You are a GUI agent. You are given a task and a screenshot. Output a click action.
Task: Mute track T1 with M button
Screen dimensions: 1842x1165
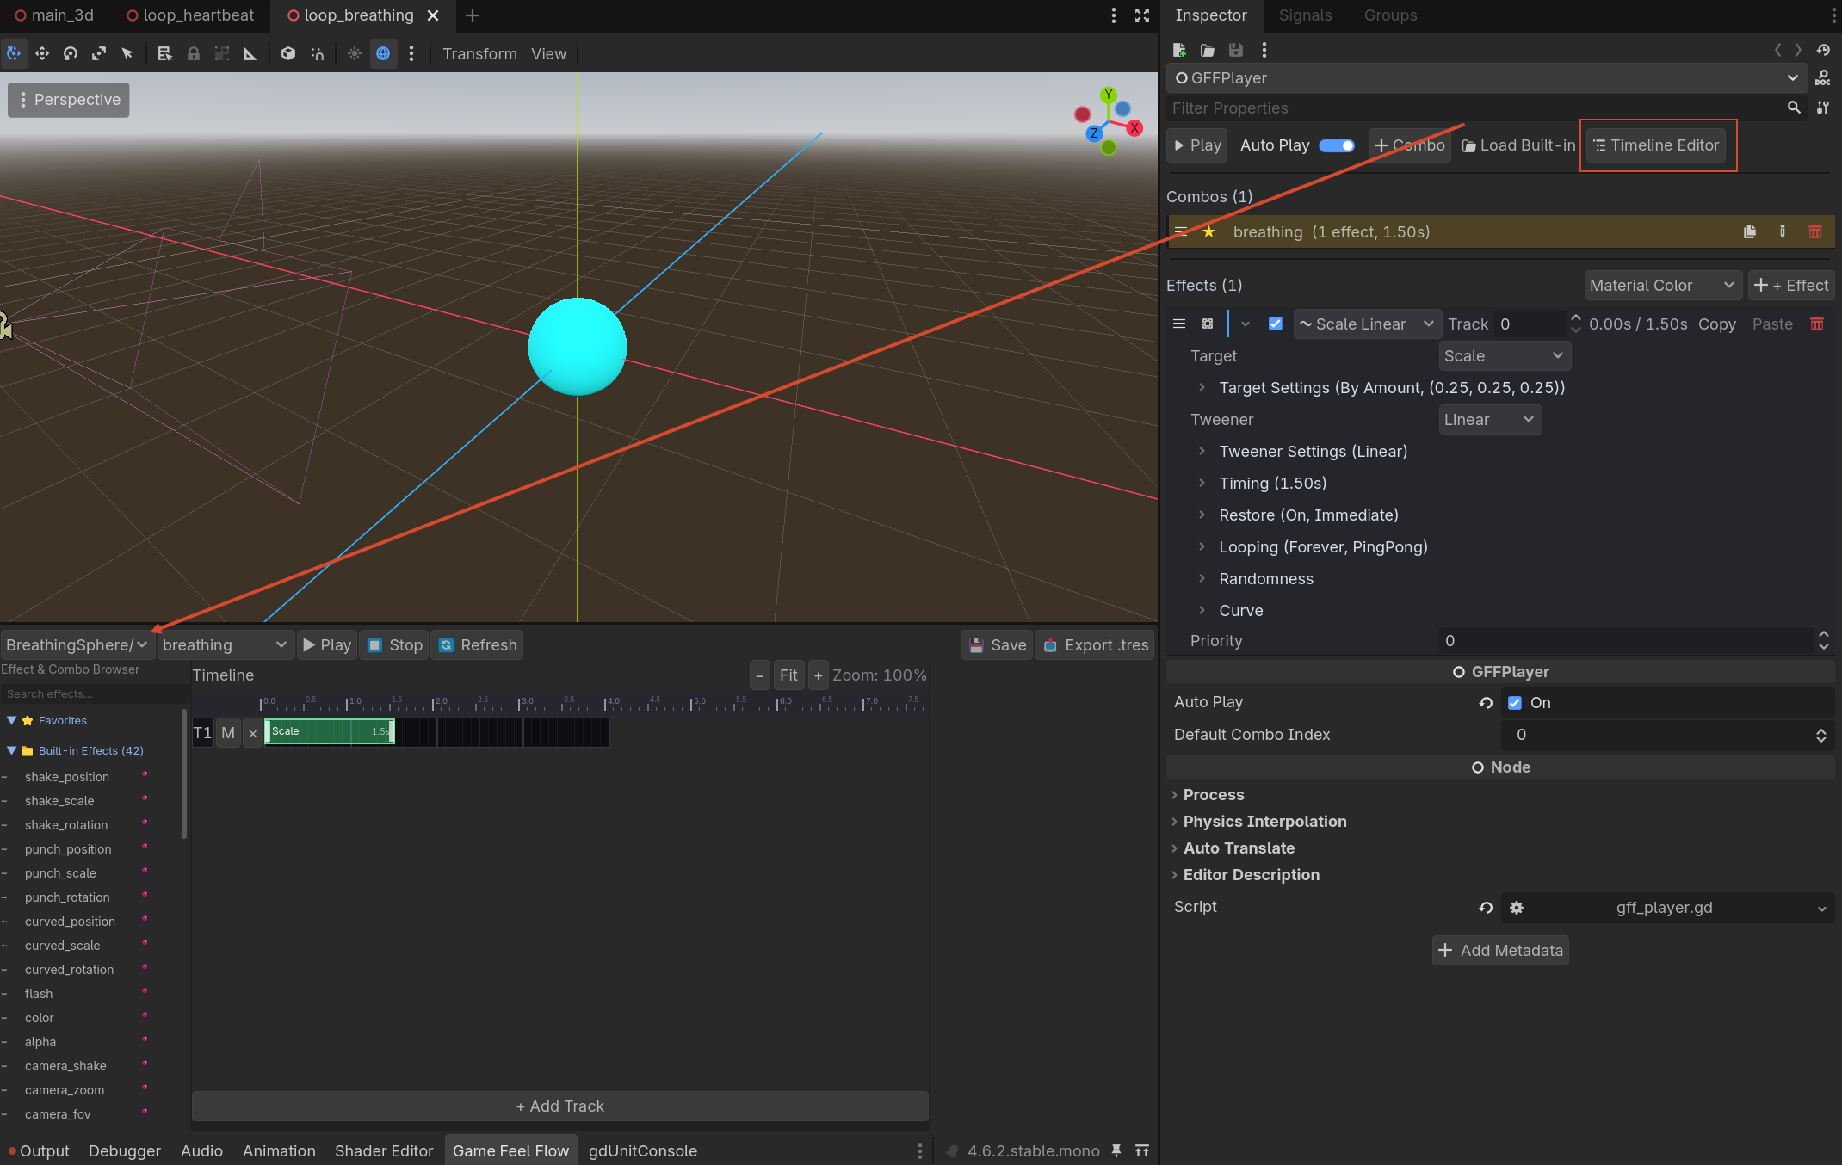[228, 732]
